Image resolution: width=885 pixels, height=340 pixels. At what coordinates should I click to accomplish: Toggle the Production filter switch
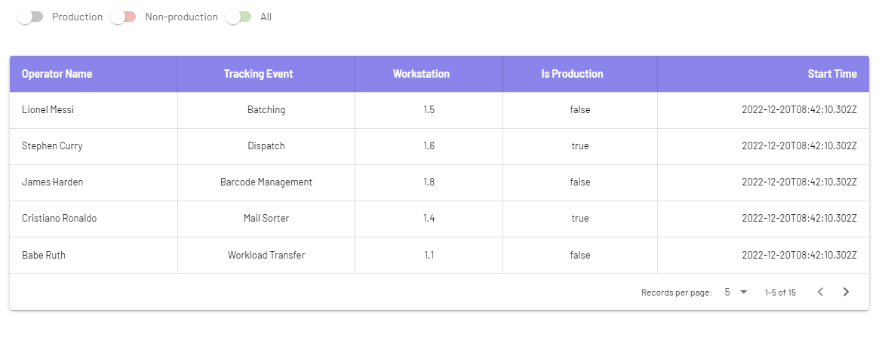30,17
